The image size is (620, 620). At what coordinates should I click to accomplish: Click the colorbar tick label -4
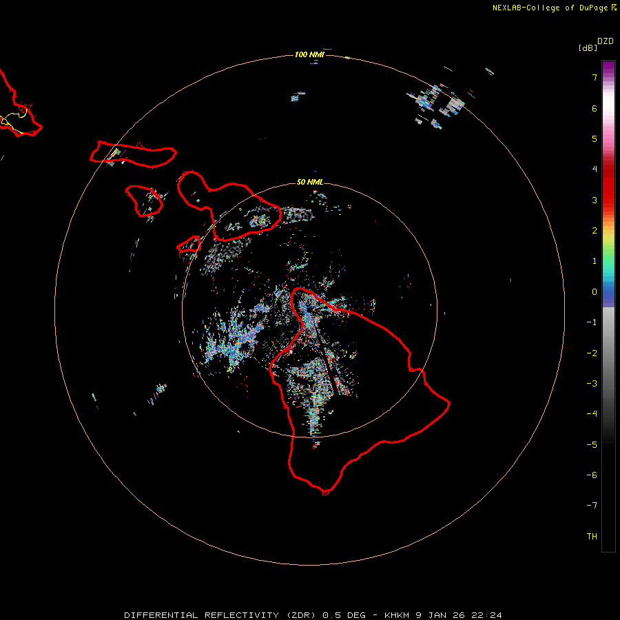tap(592, 413)
